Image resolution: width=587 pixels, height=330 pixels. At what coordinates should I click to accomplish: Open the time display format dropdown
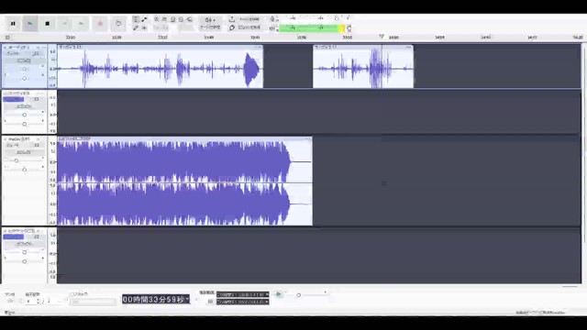click(187, 300)
